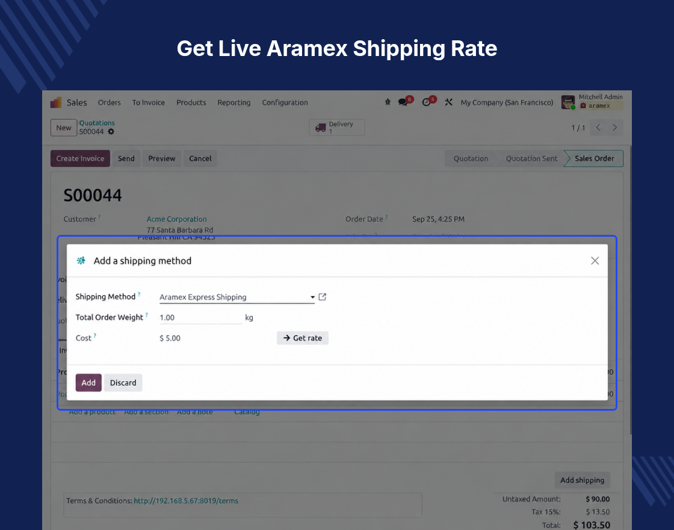The width and height of the screenshot is (674, 530).
Task: Click the Get rate button
Action: coord(303,338)
